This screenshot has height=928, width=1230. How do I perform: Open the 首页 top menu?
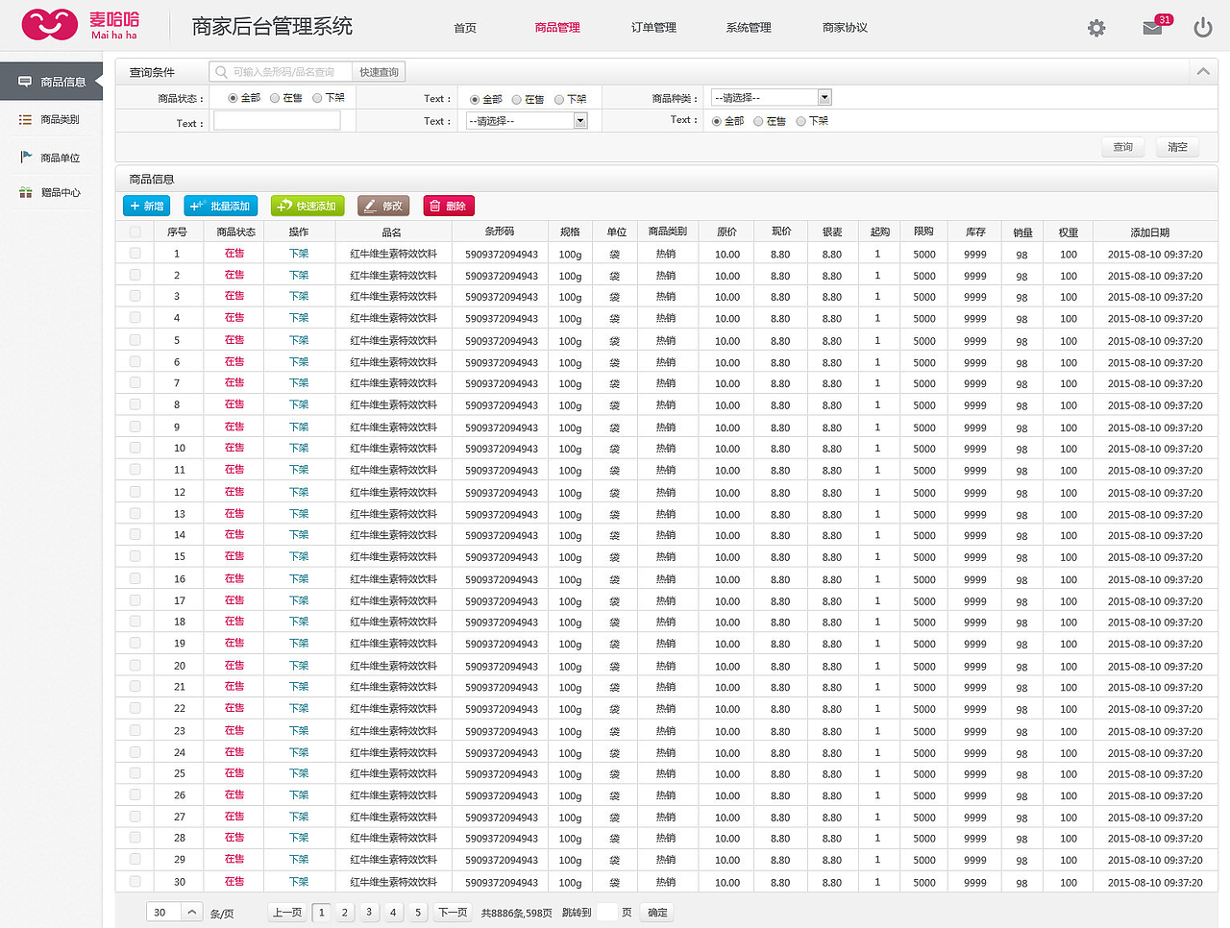click(465, 28)
